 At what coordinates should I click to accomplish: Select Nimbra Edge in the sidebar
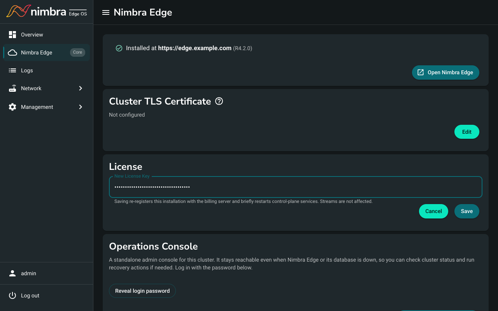(46, 52)
